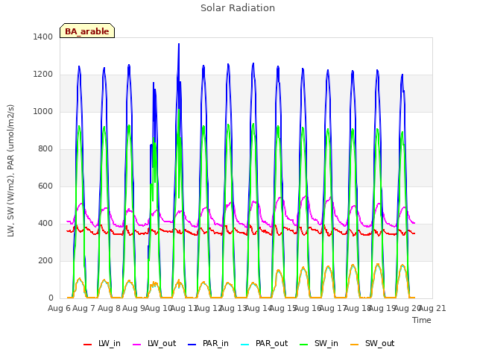
Task: Toggle the SW_out legend label
Action: click(x=379, y=344)
